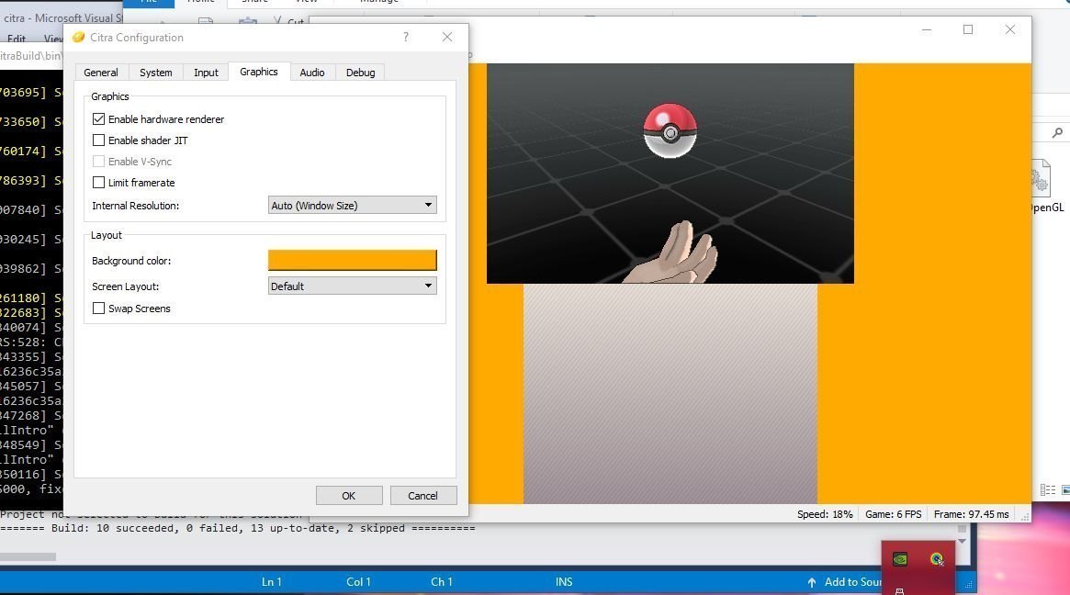Image resolution: width=1070 pixels, height=595 pixels.
Task: Click the grayed-out Enable V-Sync checkbox
Action: click(98, 161)
